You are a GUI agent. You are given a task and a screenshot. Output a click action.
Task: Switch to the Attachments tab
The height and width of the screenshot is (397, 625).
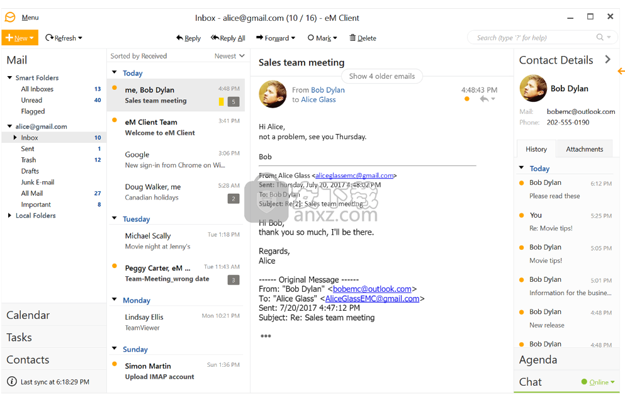tap(584, 149)
